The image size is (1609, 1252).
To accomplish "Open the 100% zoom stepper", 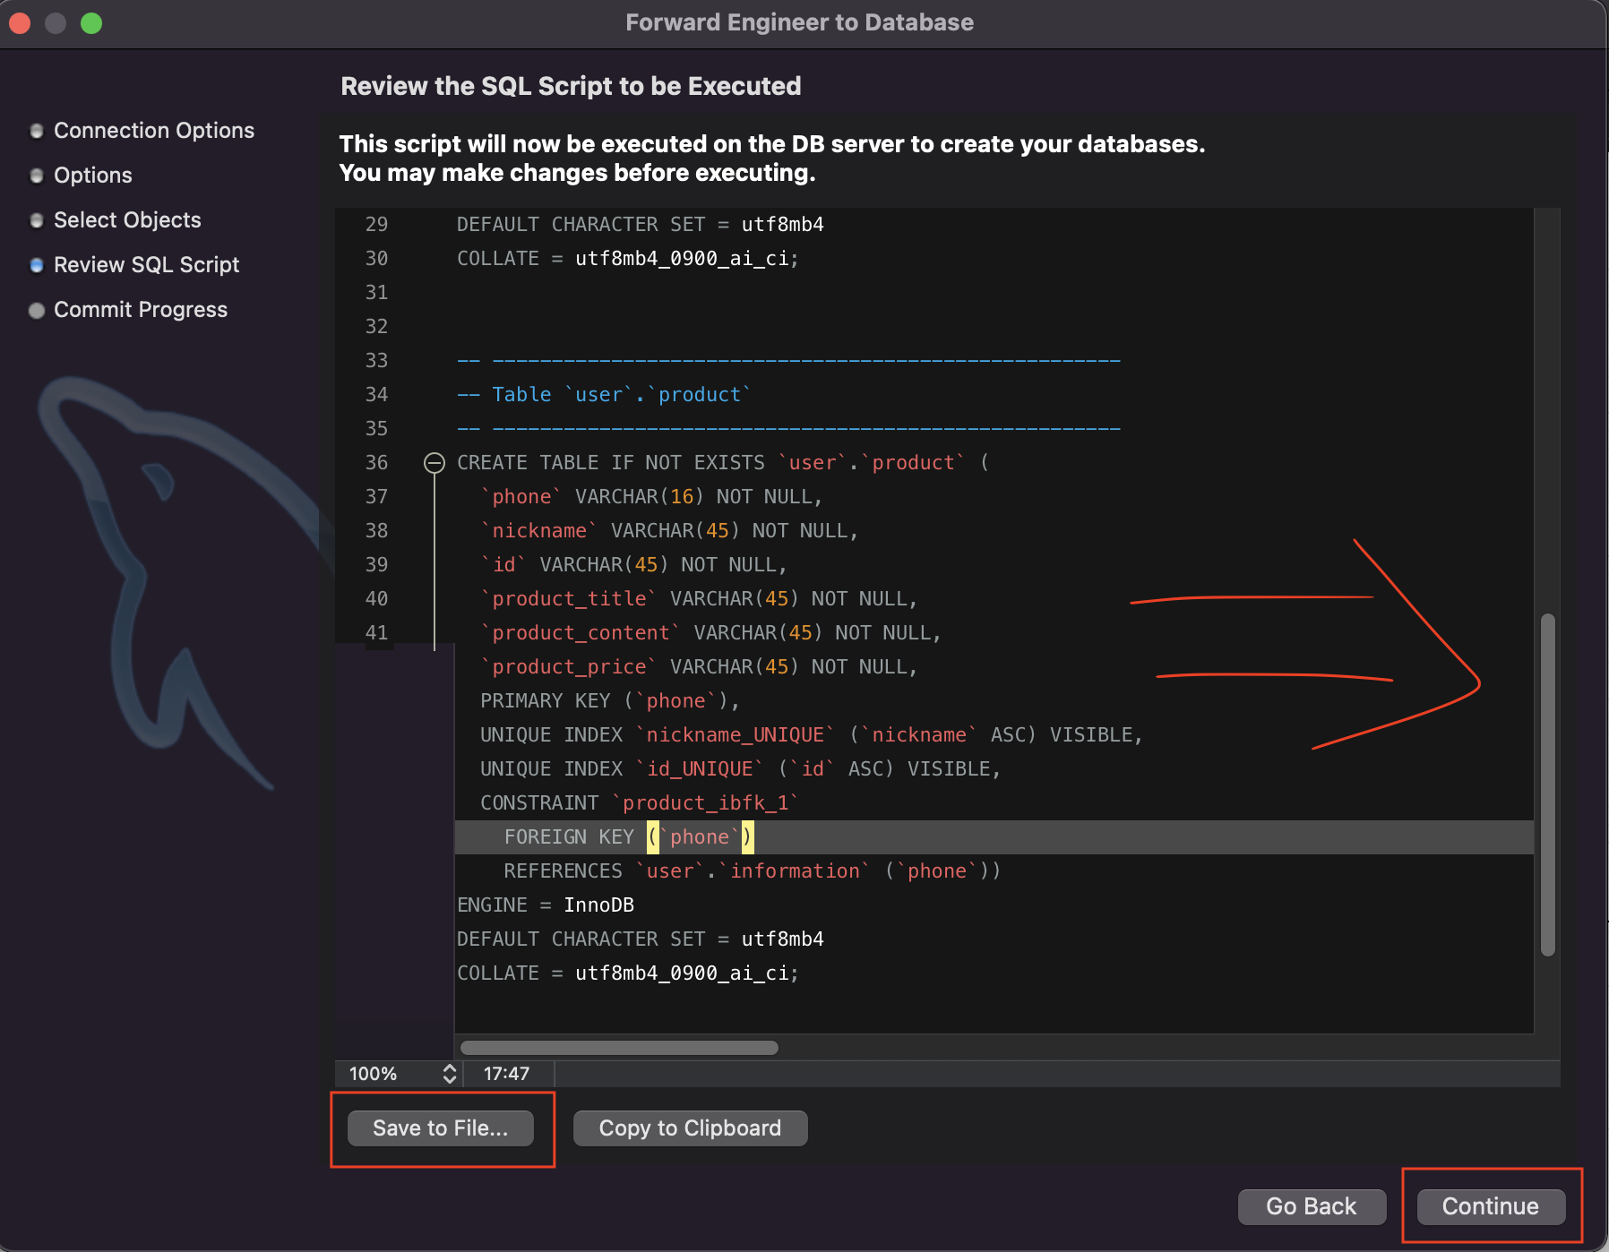I will coord(450,1074).
